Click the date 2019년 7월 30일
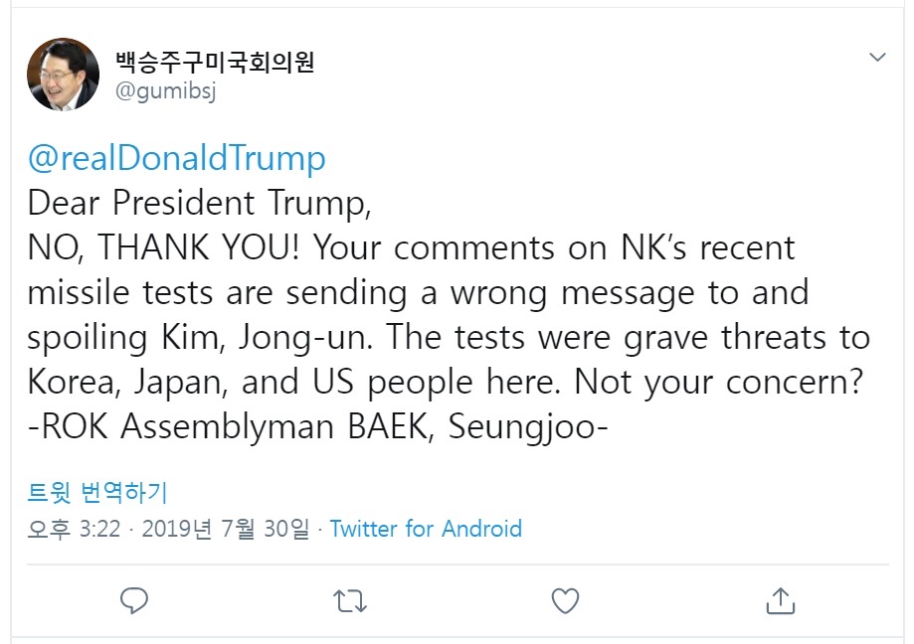Image resolution: width=914 pixels, height=644 pixels. pyautogui.click(x=226, y=529)
